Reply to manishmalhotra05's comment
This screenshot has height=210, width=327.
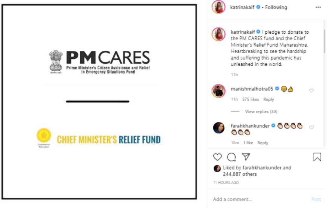pos(268,99)
